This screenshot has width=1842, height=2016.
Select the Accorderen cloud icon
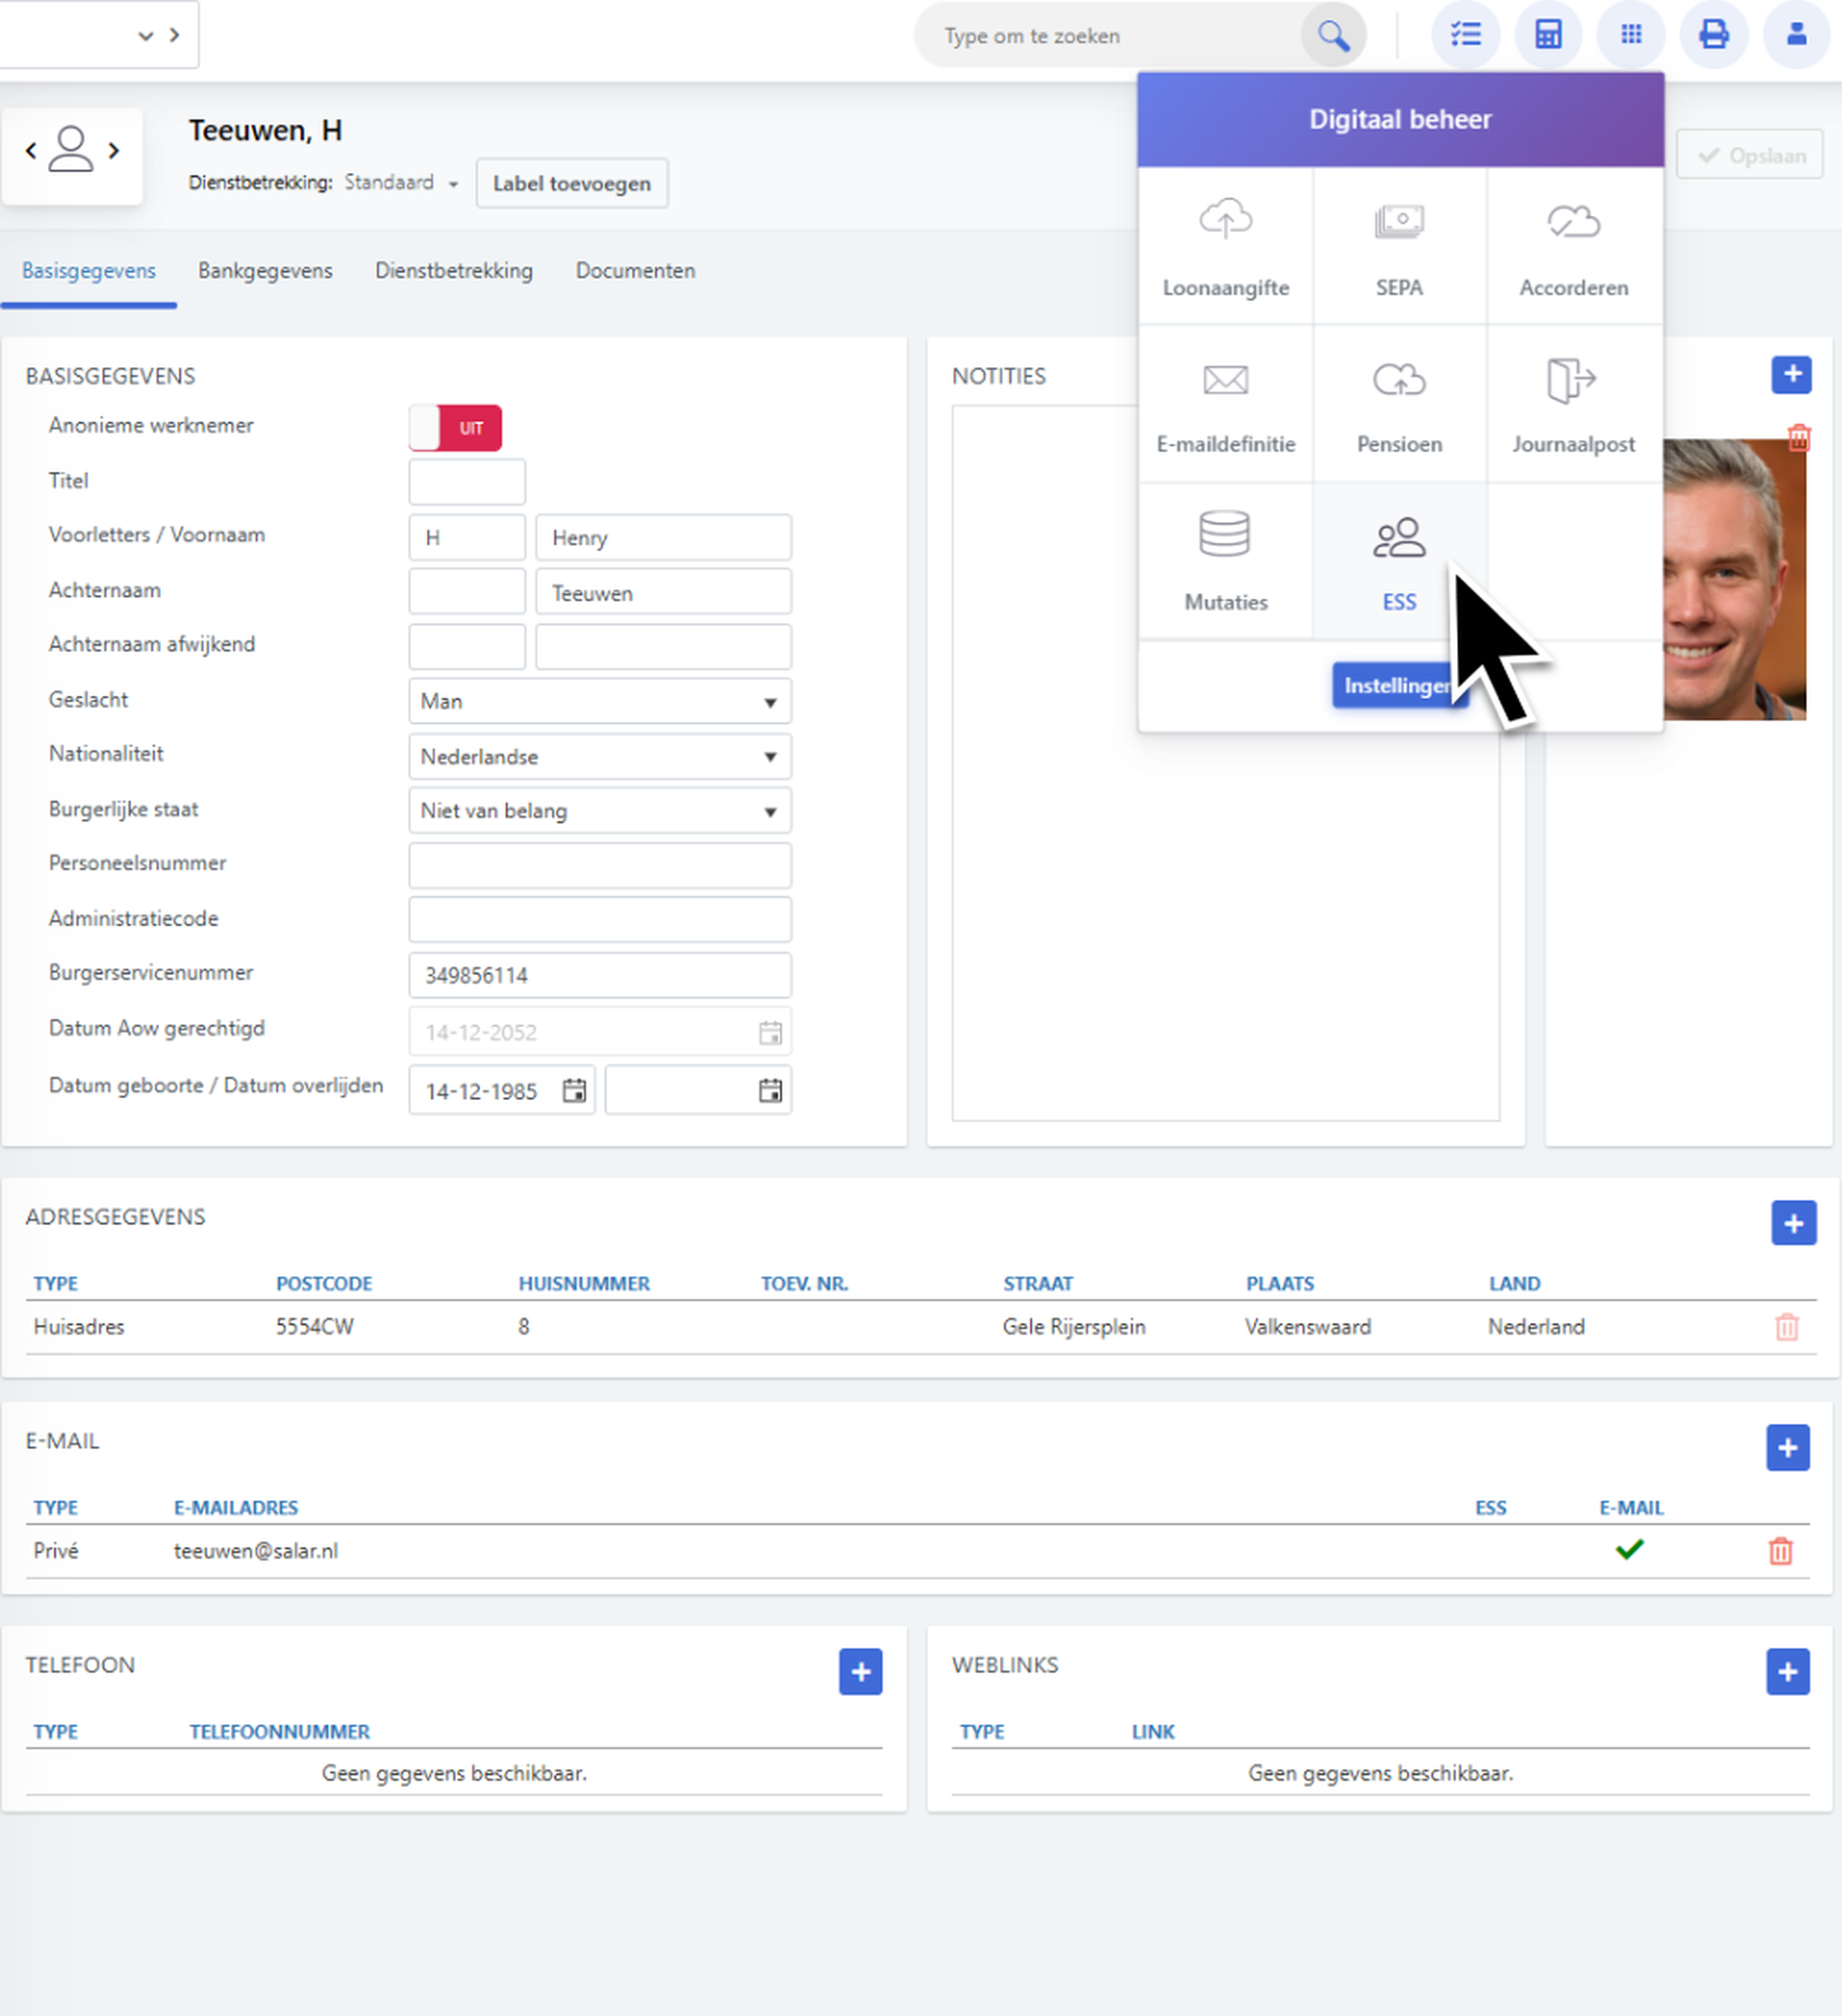pyautogui.click(x=1574, y=222)
